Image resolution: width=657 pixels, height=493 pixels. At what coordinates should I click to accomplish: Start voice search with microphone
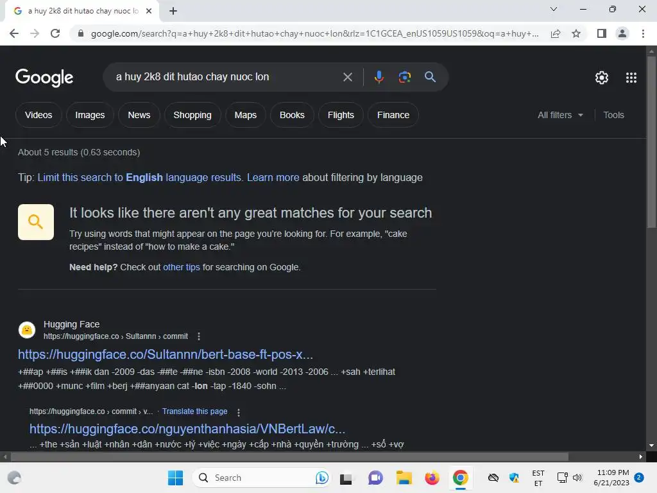379,77
